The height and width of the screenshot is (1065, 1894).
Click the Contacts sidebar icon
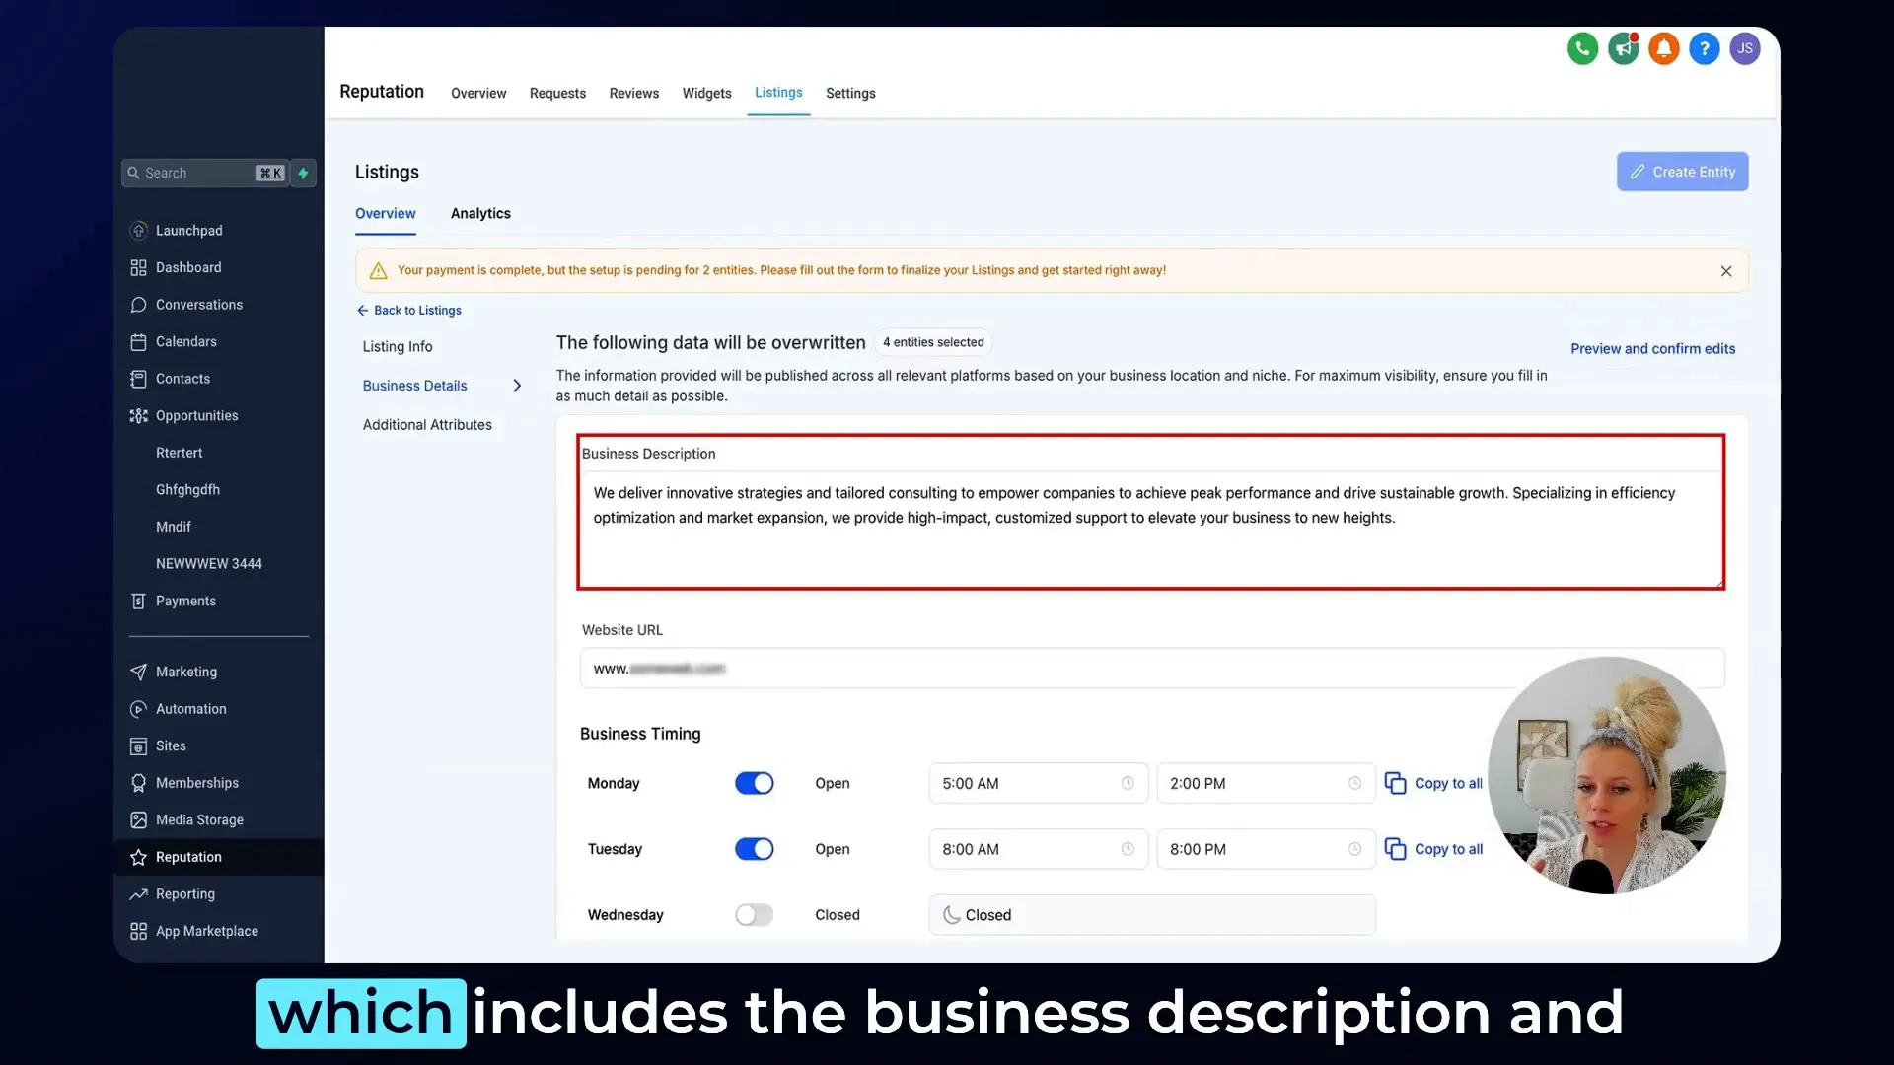click(139, 379)
